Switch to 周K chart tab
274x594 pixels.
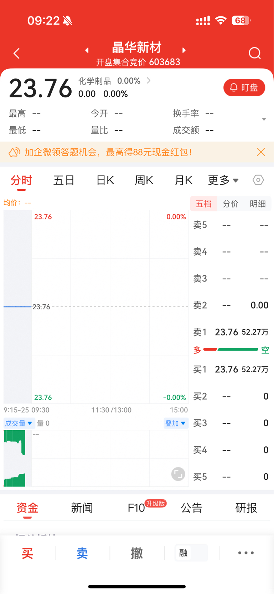point(144,181)
